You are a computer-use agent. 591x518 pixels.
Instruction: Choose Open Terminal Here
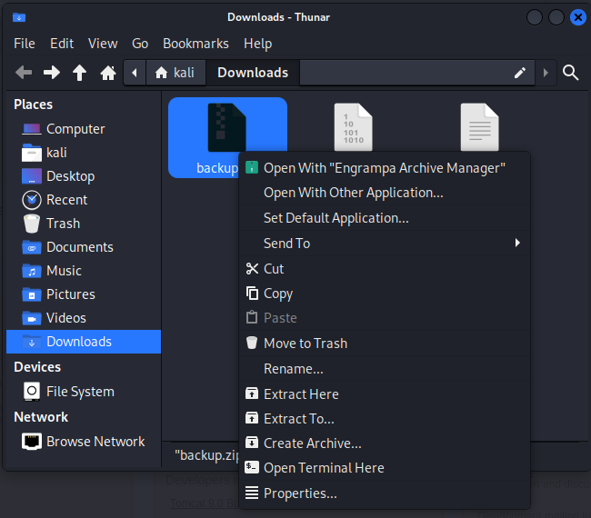pyautogui.click(x=385, y=468)
